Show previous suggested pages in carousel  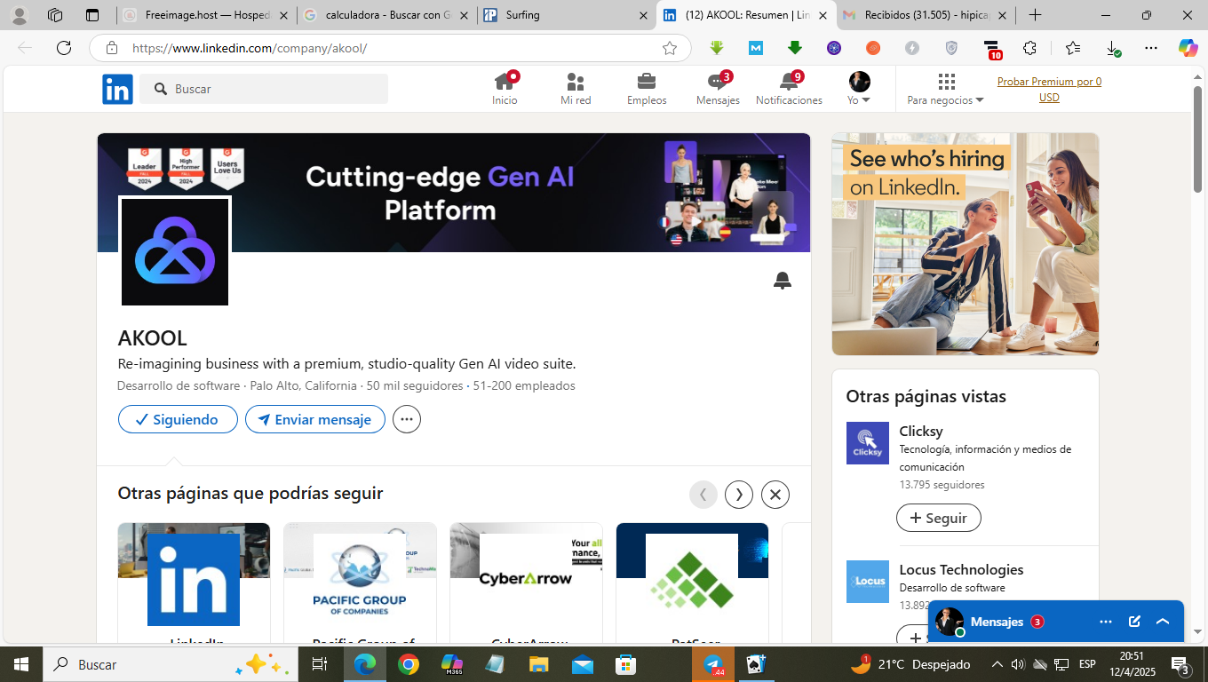point(703,495)
